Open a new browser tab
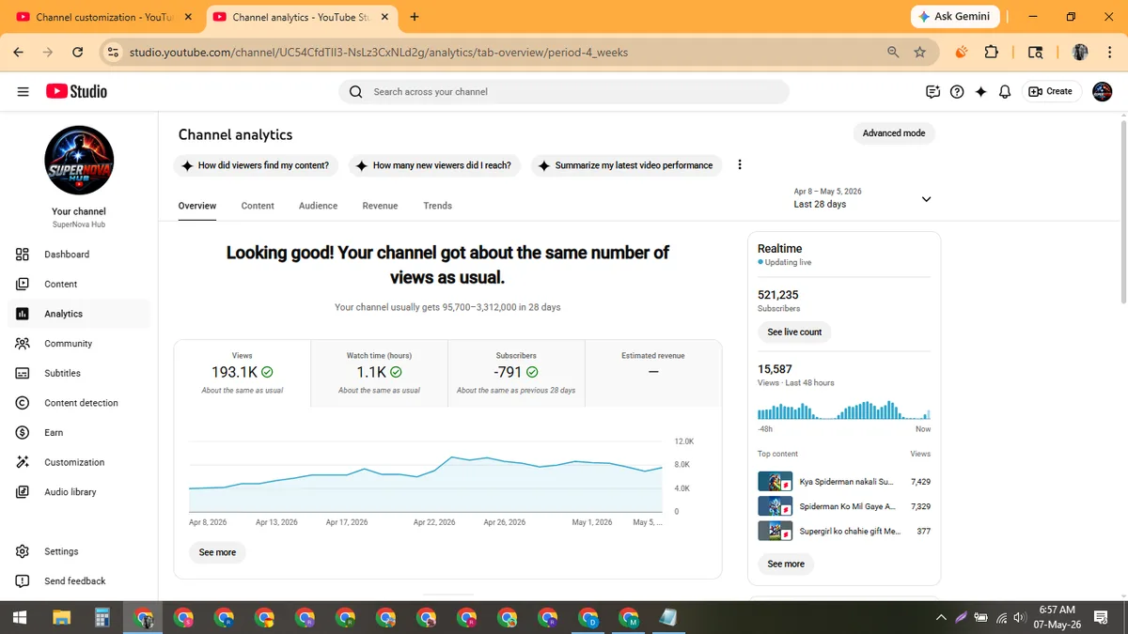 [x=415, y=17]
